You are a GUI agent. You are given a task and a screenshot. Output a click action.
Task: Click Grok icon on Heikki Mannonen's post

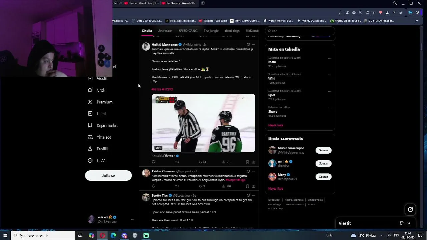(248, 44)
